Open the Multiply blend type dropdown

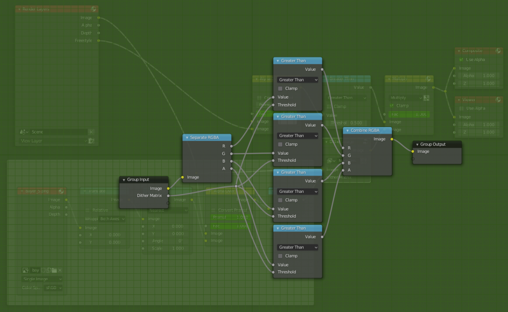406,98
